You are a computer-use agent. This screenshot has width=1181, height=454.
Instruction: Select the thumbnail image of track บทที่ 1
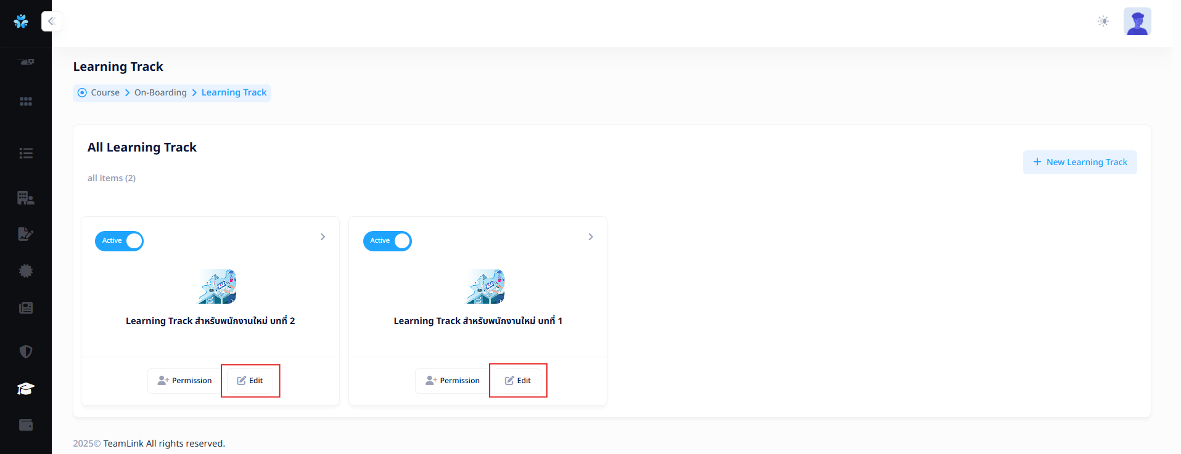485,286
